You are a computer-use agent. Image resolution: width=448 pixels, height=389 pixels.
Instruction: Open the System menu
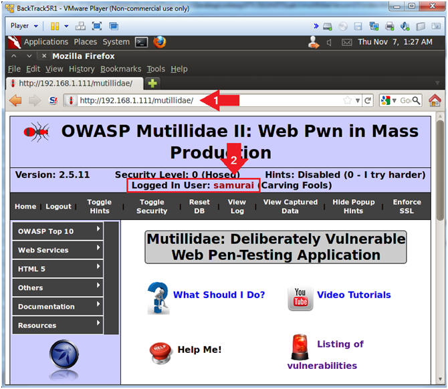(x=116, y=42)
